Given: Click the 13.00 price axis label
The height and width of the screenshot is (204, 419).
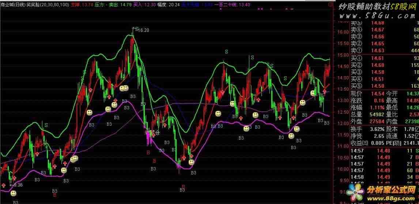Looking at the screenshot, I should [x=343, y=101].
